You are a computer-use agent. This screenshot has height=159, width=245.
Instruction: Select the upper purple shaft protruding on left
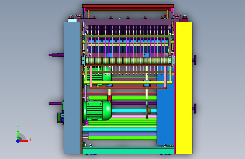(x=56, y=55)
